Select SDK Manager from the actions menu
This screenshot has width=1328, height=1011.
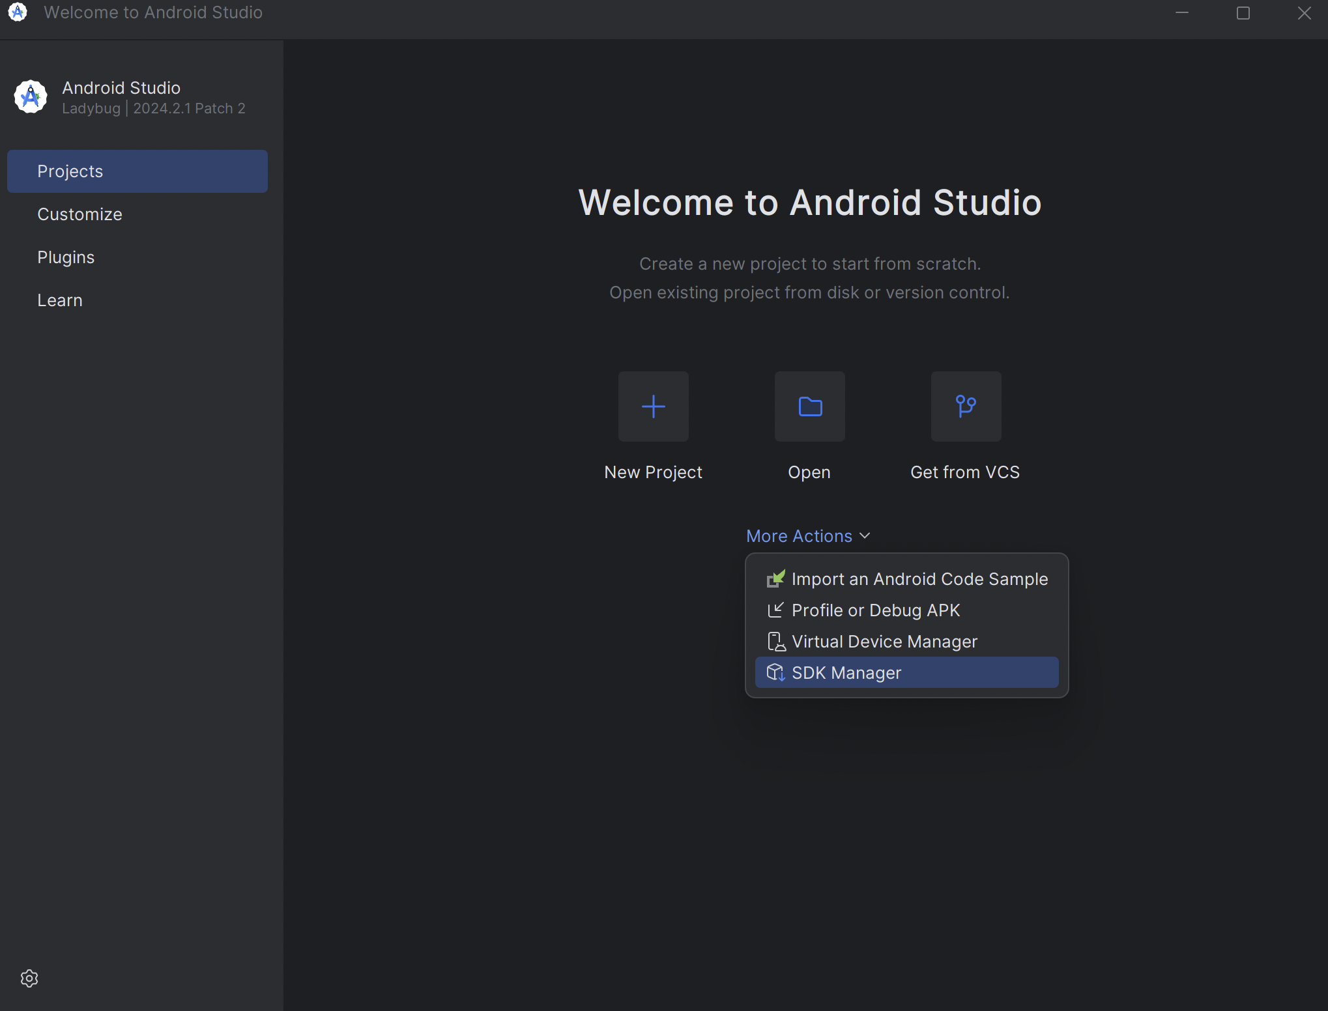coord(846,672)
